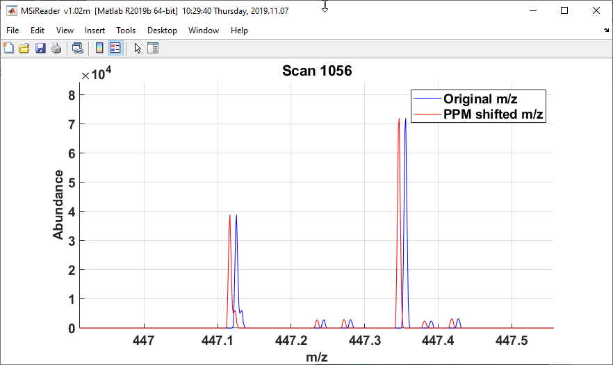613x365 pixels.
Task: Open the View menu
Action: tap(65, 31)
